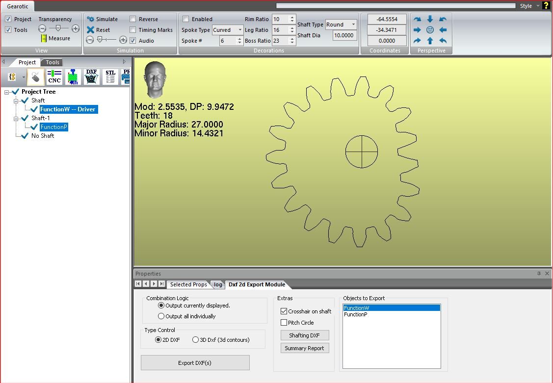Image resolution: width=553 pixels, height=383 pixels.
Task: Select the Output all individually radio button
Action: coord(161,316)
